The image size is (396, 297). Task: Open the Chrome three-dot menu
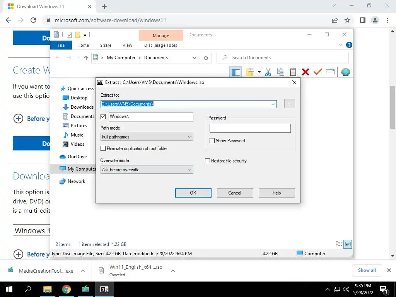click(387, 20)
